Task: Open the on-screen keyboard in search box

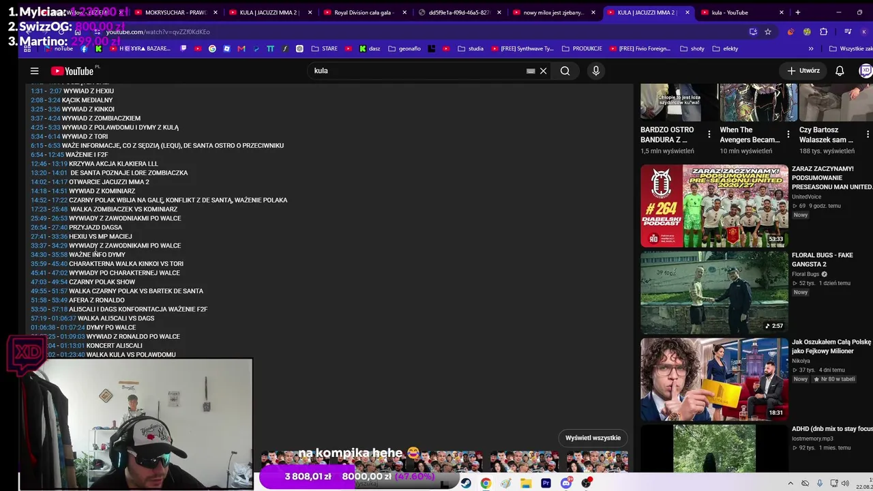Action: tap(531, 71)
